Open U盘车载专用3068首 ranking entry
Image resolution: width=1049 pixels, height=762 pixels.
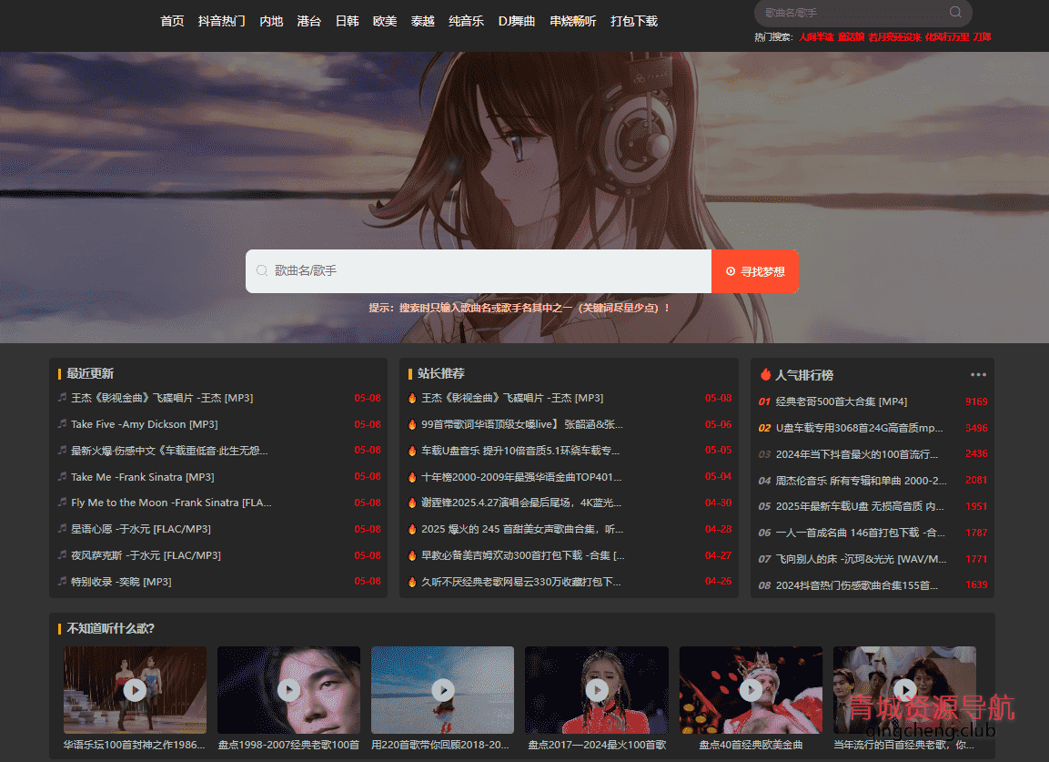tap(859, 428)
